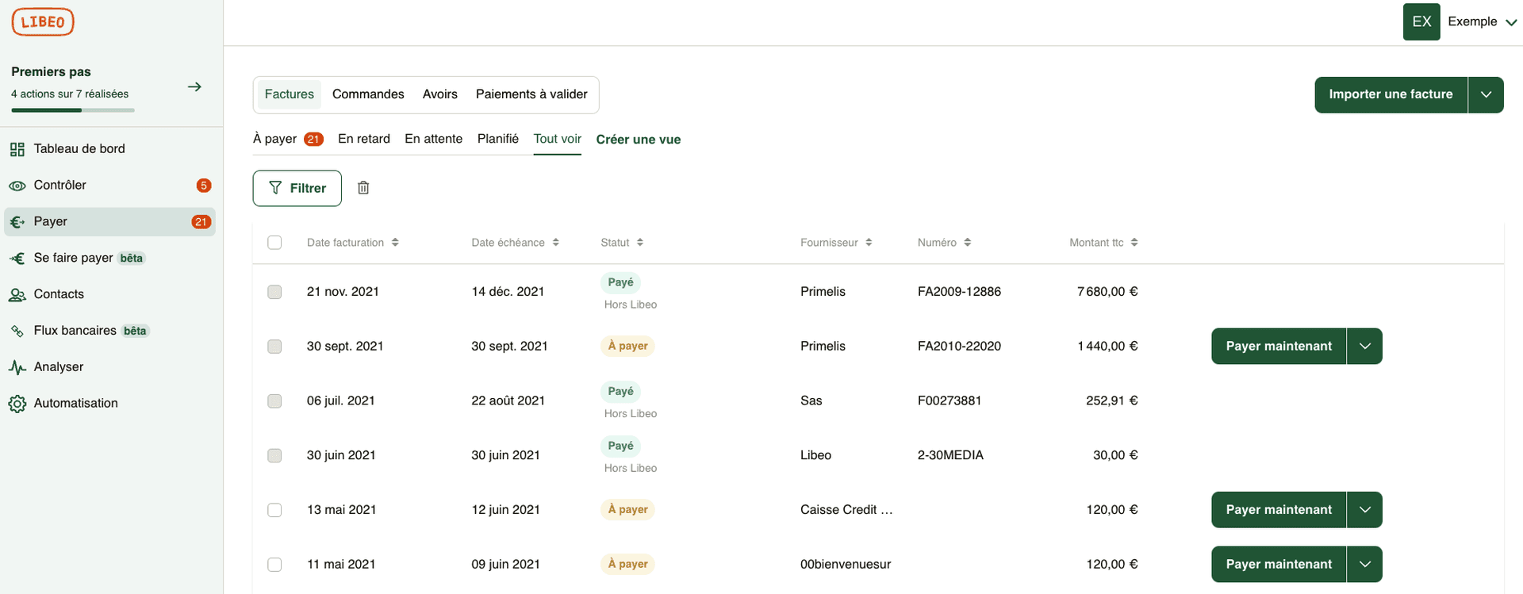Image resolution: width=1523 pixels, height=594 pixels.
Task: Open the Paiements à valider tab
Action: (x=531, y=94)
